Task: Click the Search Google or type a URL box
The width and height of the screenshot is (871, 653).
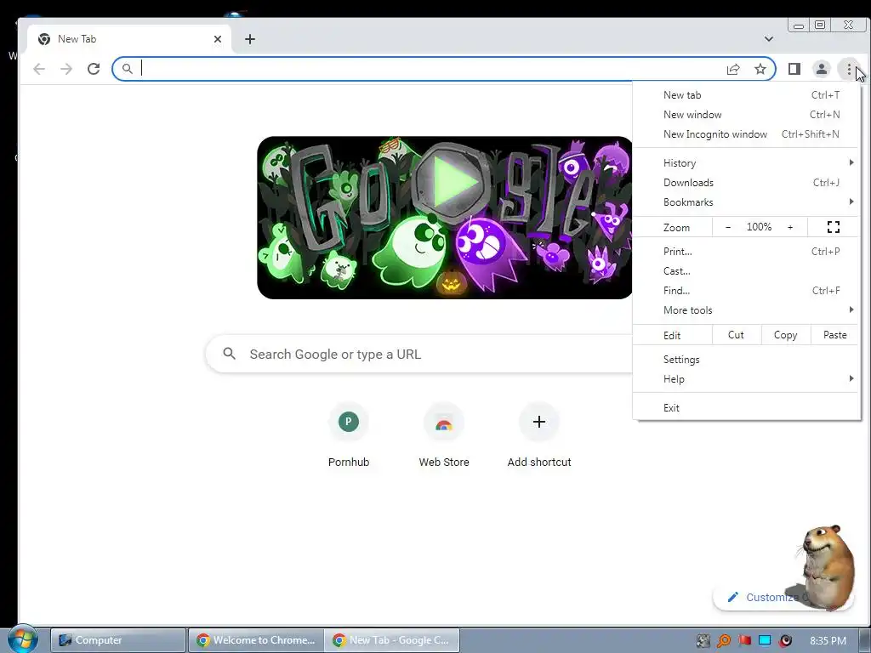Action: point(419,354)
